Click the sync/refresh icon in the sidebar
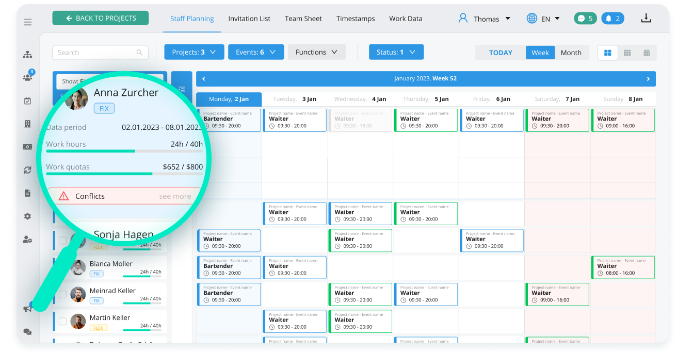This screenshot has height=355, width=677. [27, 170]
